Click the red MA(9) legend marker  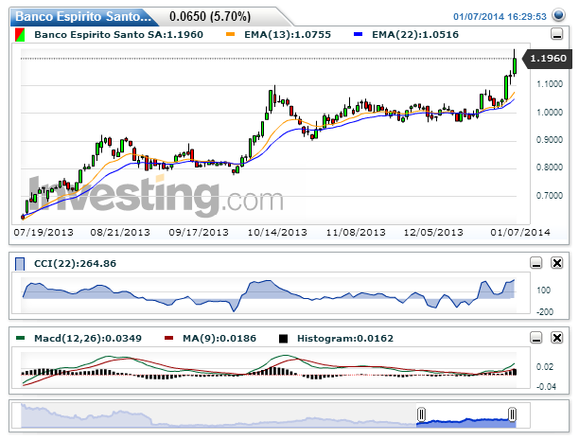(x=168, y=338)
